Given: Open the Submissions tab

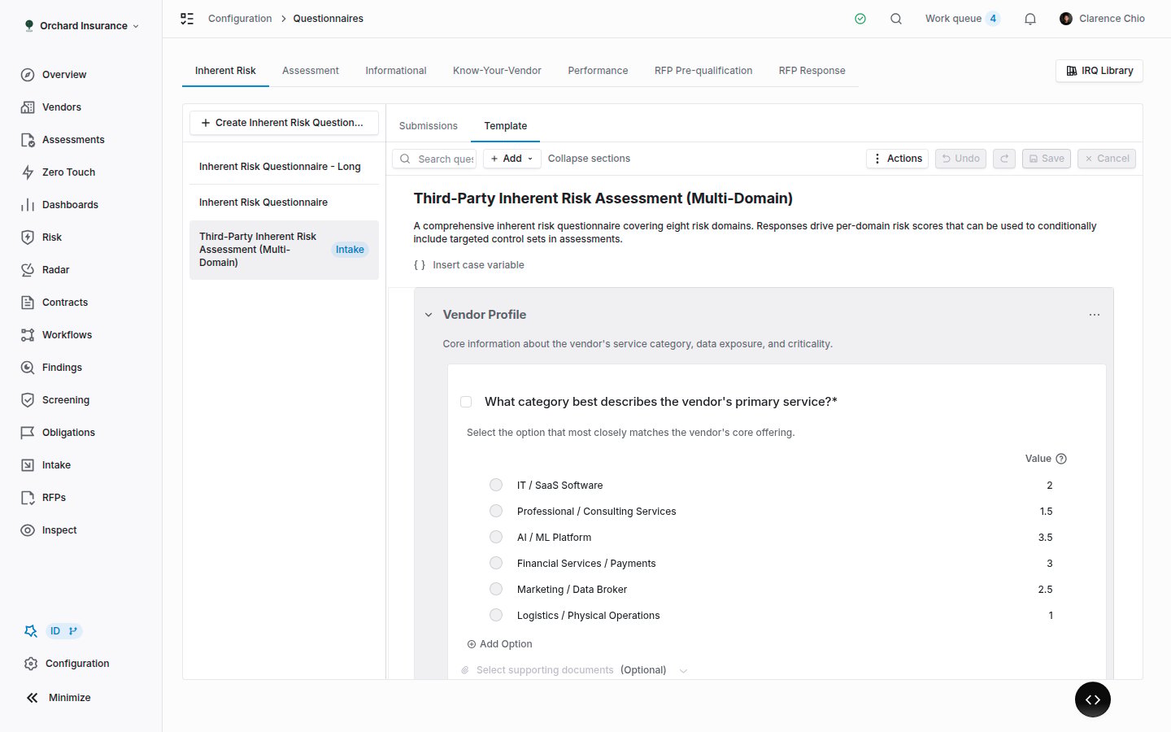Looking at the screenshot, I should (x=429, y=126).
